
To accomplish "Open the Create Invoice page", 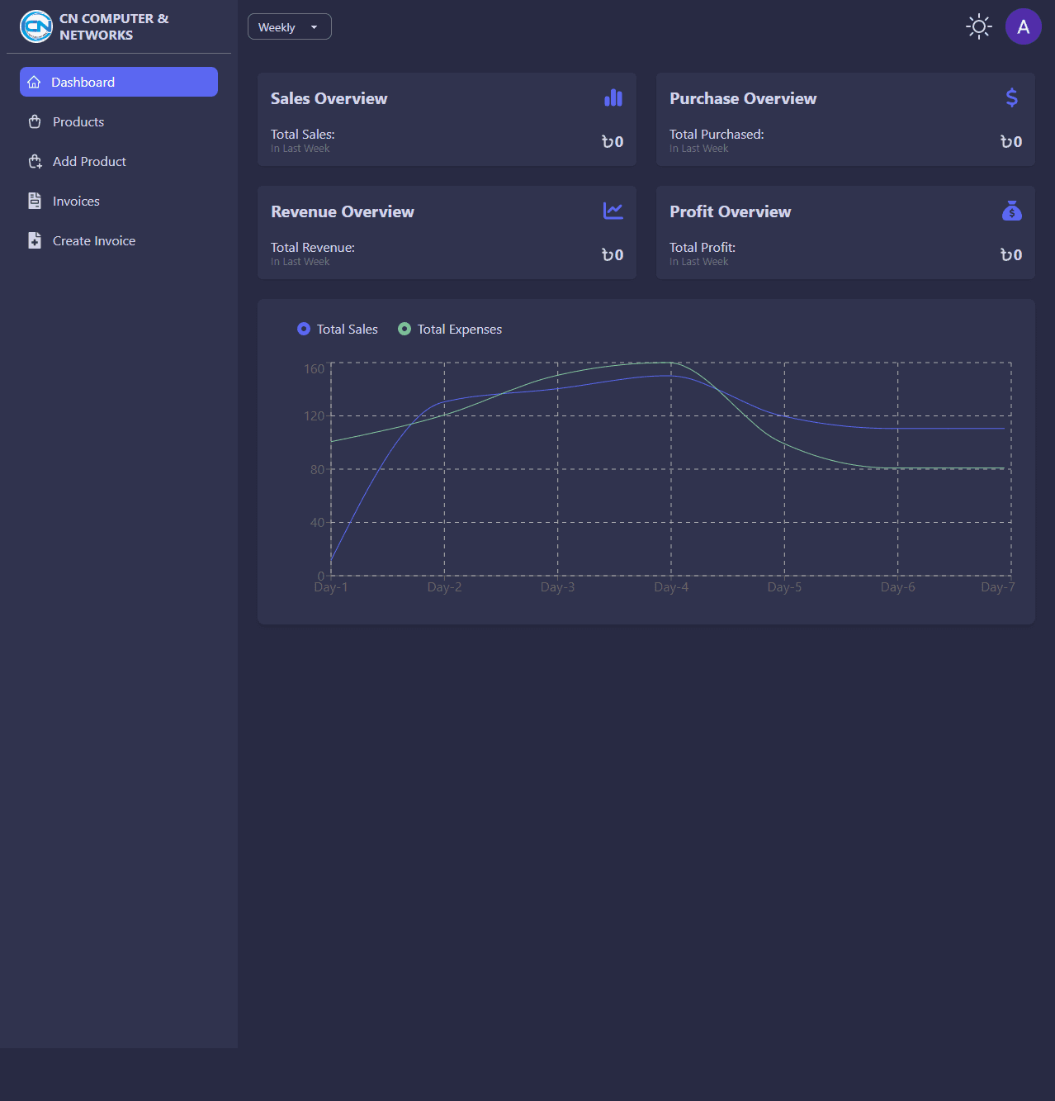I will pyautogui.click(x=94, y=240).
